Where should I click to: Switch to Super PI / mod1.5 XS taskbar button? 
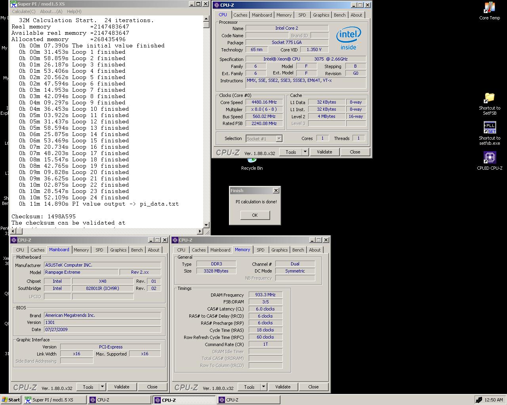(x=55, y=400)
